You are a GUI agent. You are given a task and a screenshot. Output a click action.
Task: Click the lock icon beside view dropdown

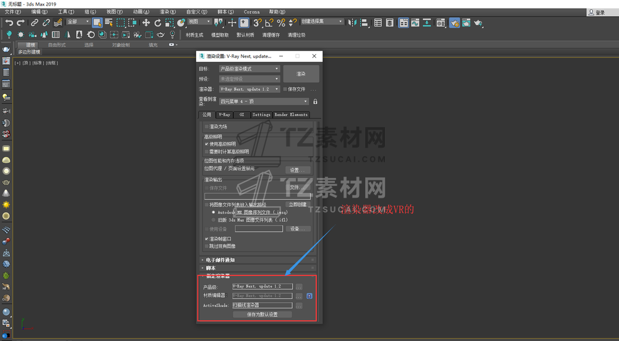coord(315,101)
